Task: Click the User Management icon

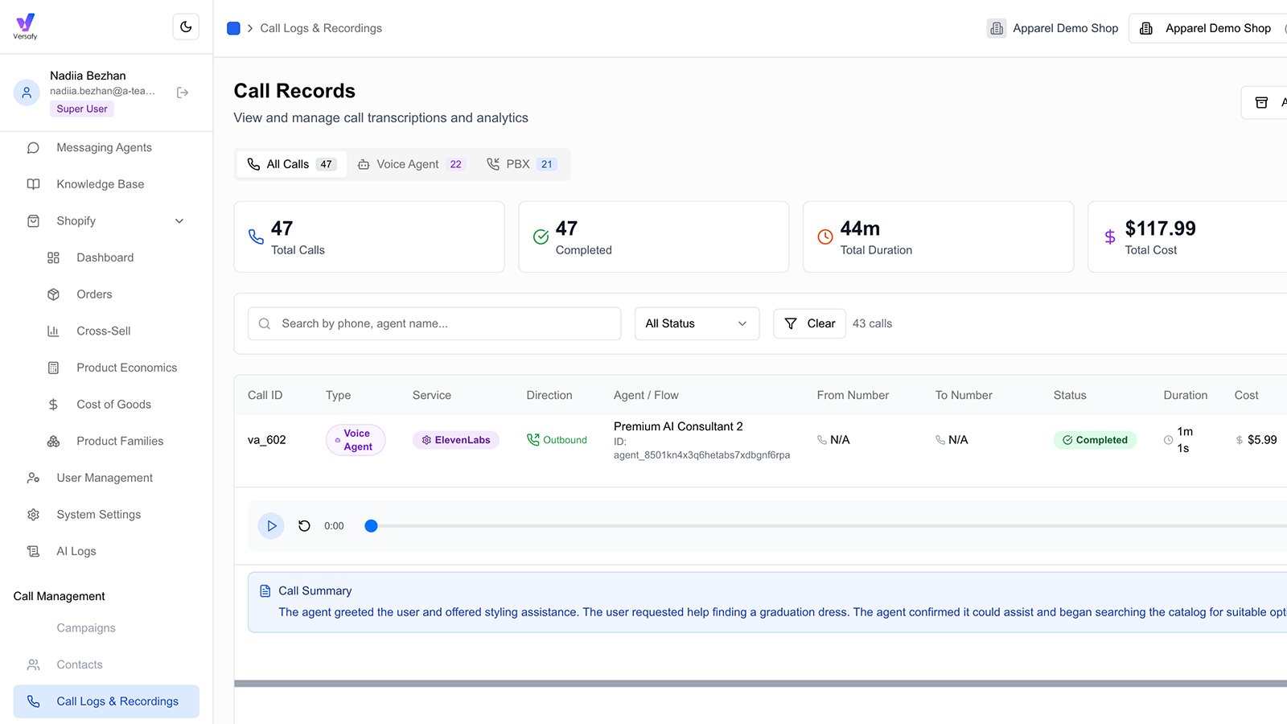Action: tap(33, 478)
